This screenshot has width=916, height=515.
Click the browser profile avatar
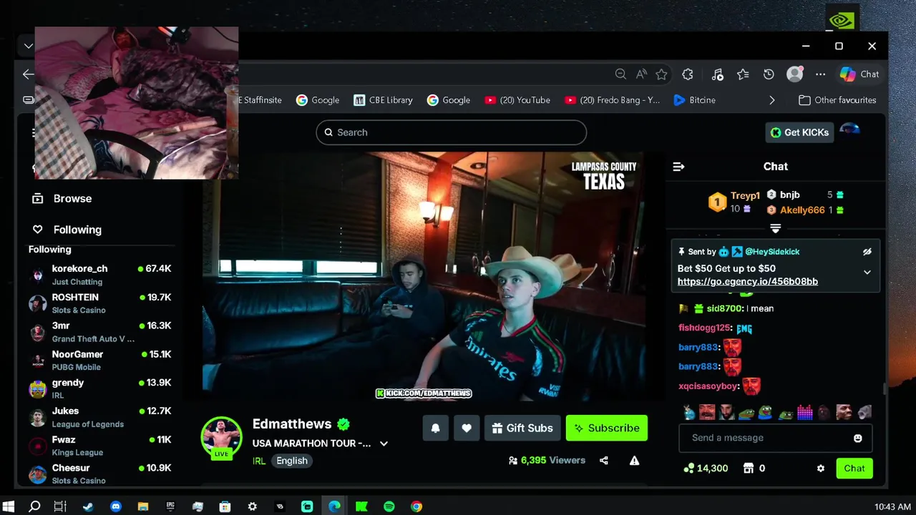794,74
